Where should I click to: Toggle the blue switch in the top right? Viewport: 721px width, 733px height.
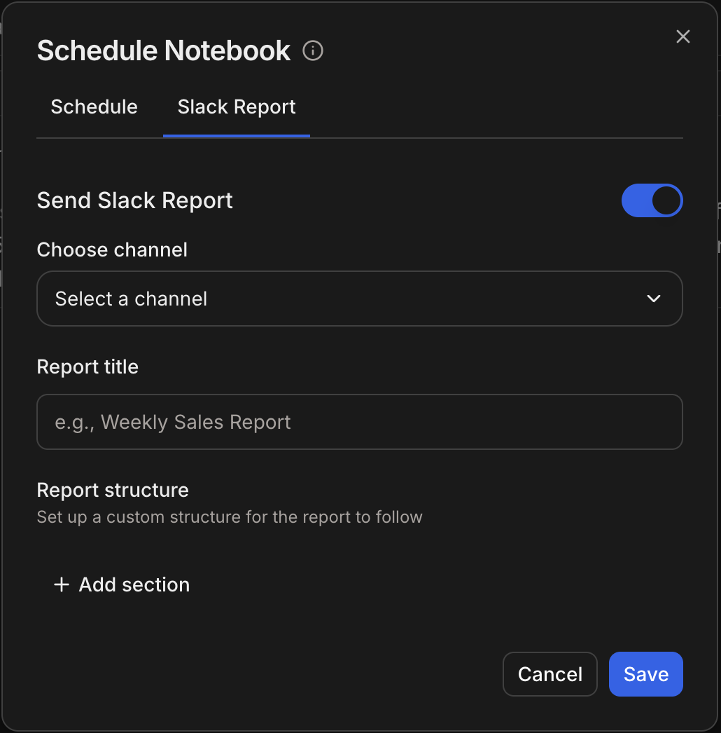[652, 200]
